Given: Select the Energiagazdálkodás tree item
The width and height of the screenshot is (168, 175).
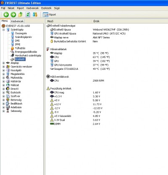Looking at the screenshot, I should click(x=26, y=52).
